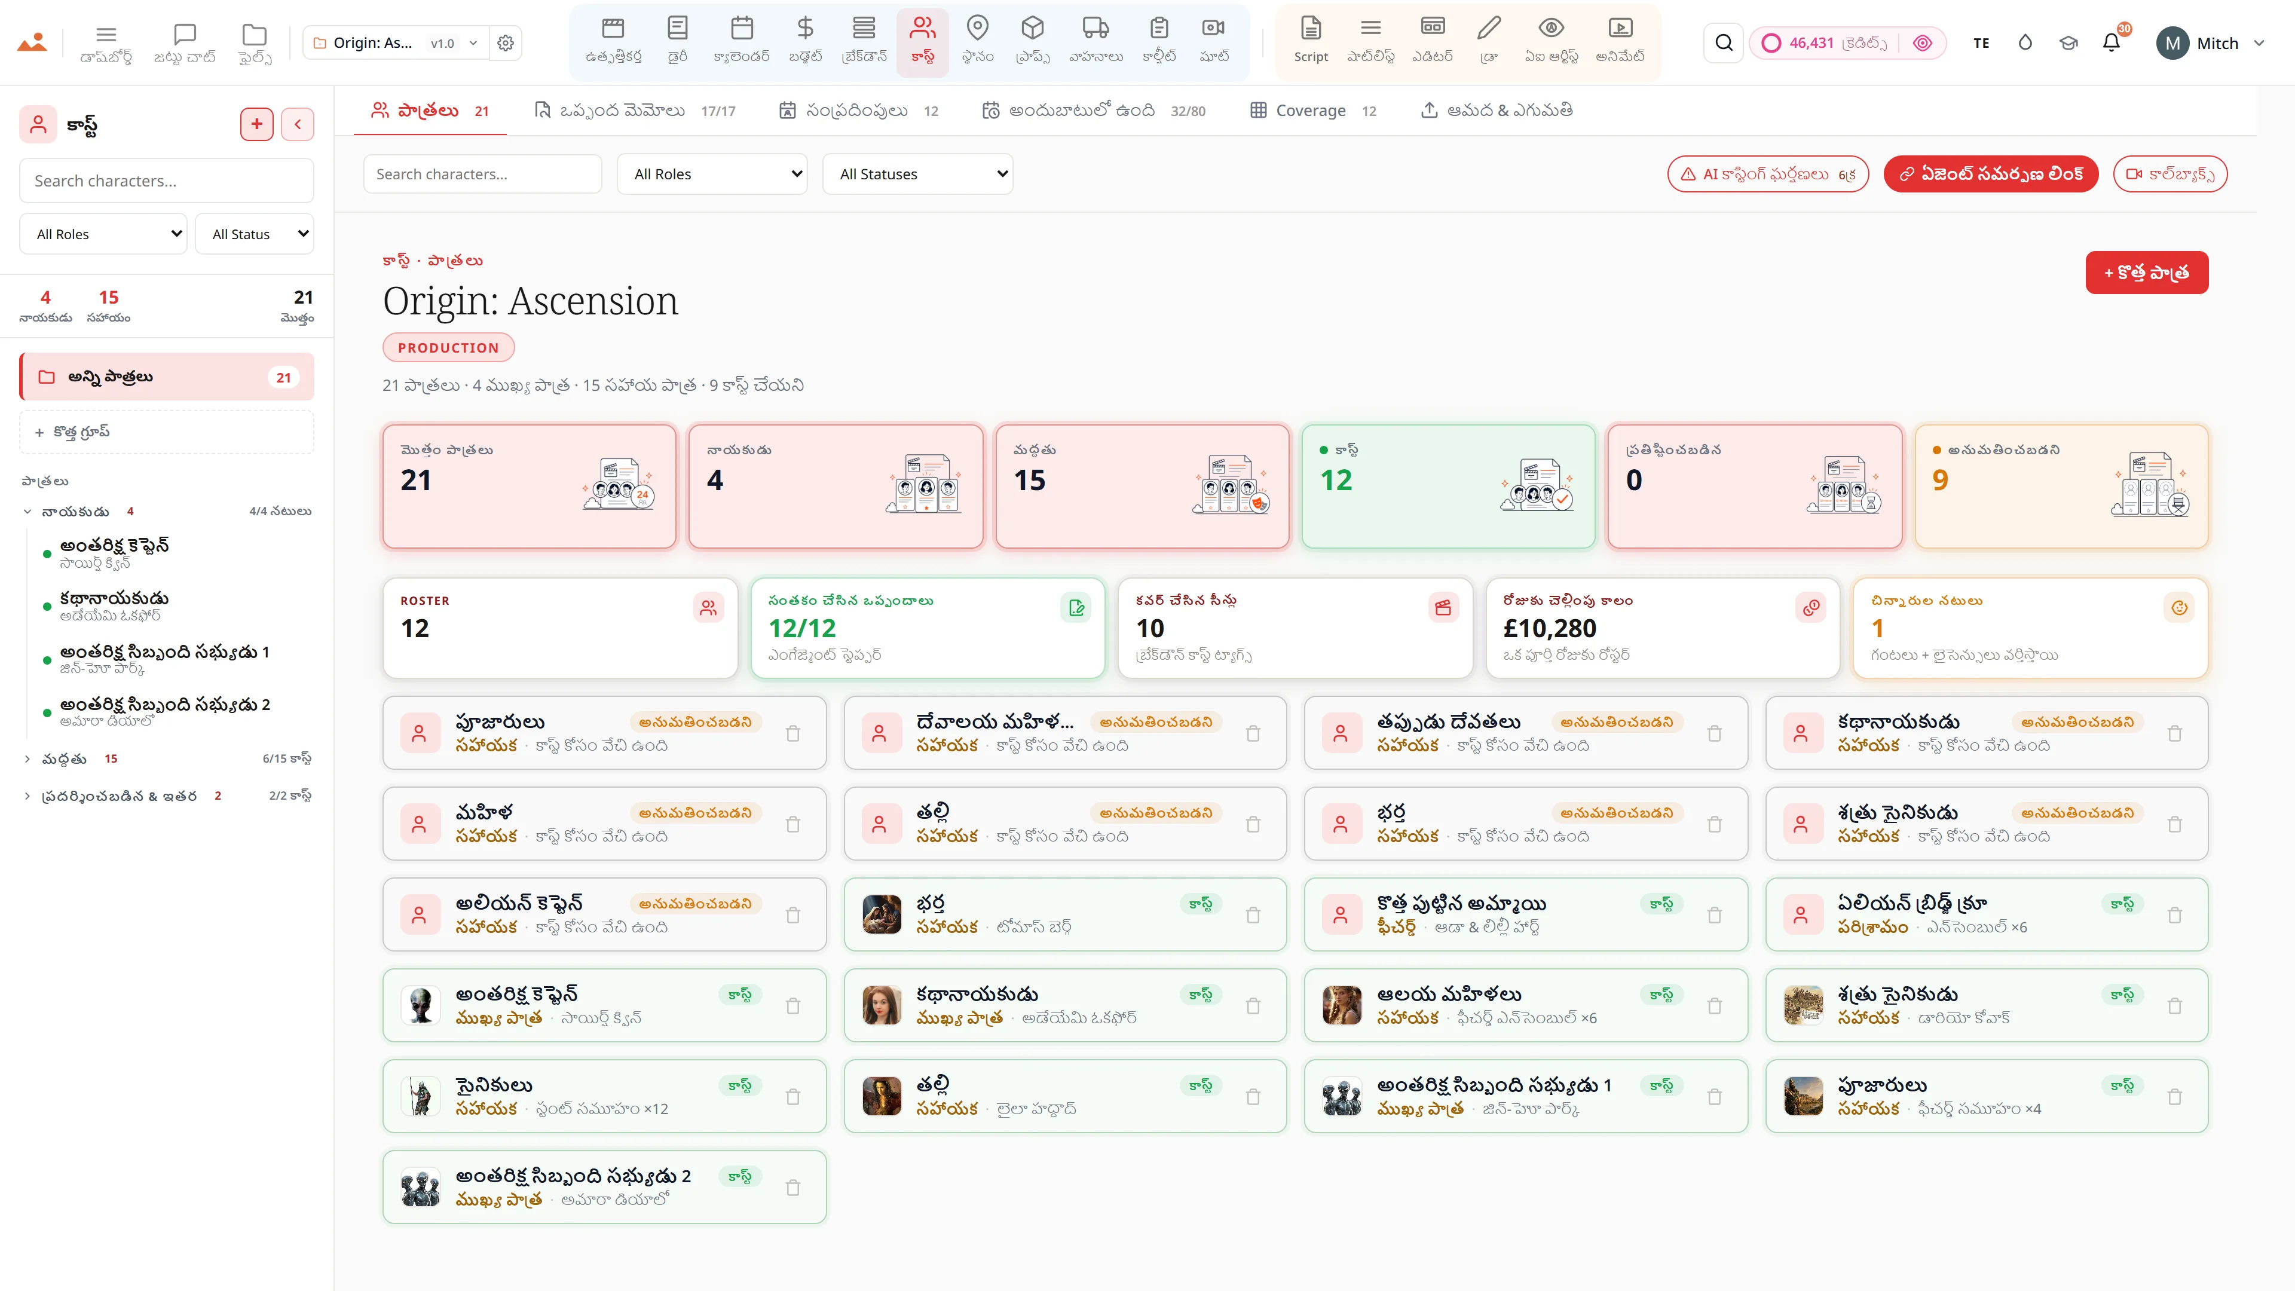This screenshot has height=1291, width=2295.
Task: Click the మొత్తం పాత్రలు 21 stat card
Action: 529,485
